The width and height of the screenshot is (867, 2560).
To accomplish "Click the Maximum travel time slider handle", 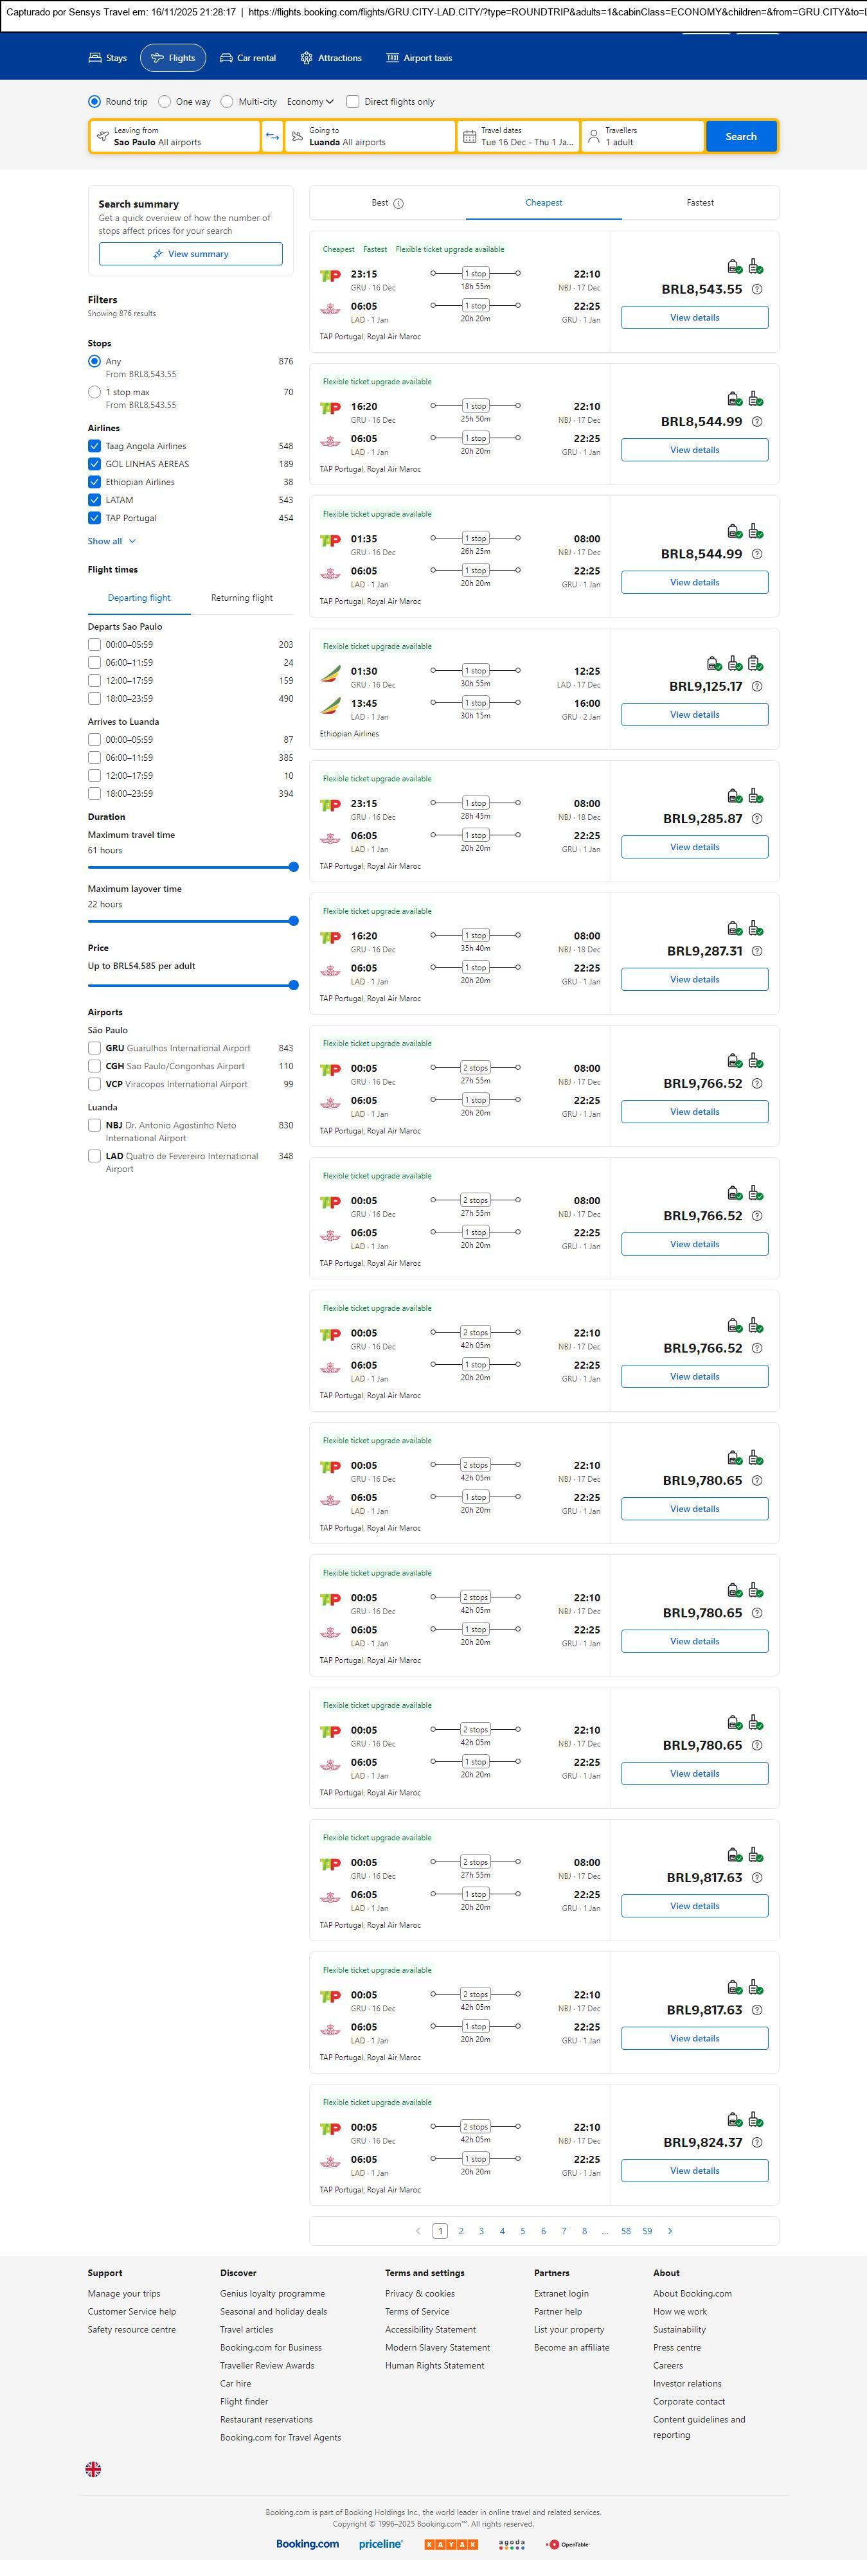I will (x=293, y=867).
